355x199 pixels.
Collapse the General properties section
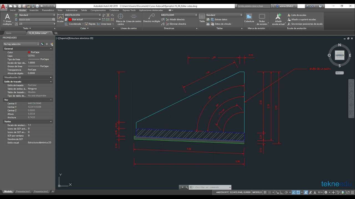click(x=51, y=49)
